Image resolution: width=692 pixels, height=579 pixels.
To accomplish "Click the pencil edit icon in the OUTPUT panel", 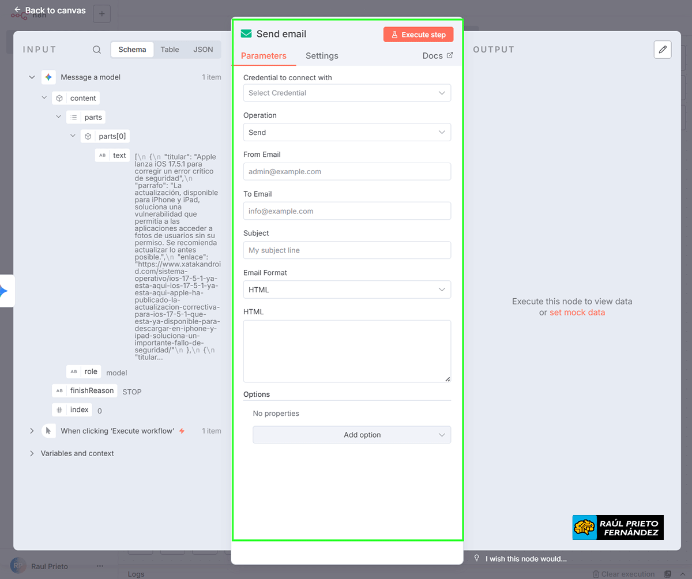I will pos(662,50).
